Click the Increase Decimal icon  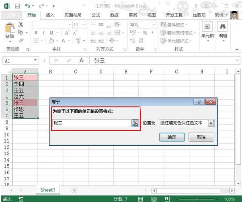[133, 41]
